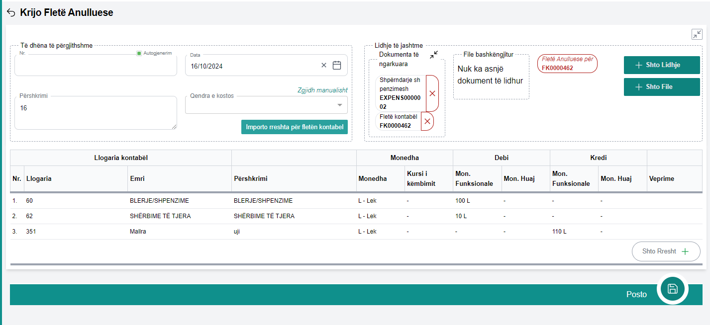Focus the Nr. input field
710x325 pixels.
(x=96, y=66)
